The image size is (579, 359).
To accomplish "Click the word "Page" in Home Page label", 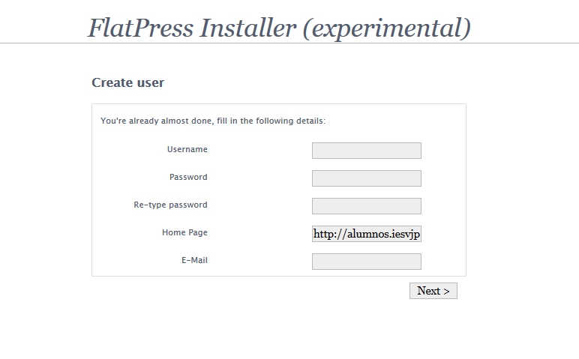I will pyautogui.click(x=197, y=233).
